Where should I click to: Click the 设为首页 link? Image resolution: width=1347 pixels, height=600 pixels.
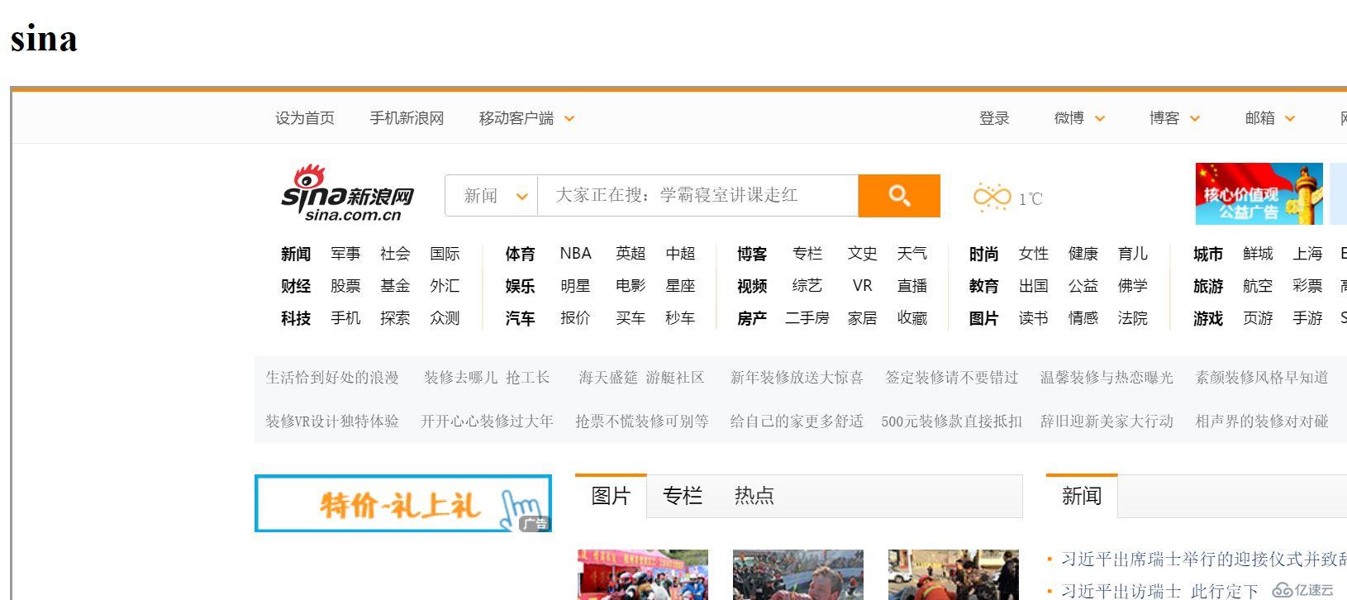305,118
